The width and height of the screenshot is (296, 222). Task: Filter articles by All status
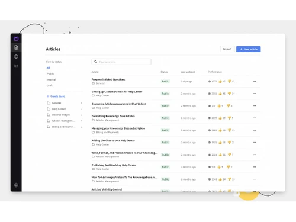(48, 67)
